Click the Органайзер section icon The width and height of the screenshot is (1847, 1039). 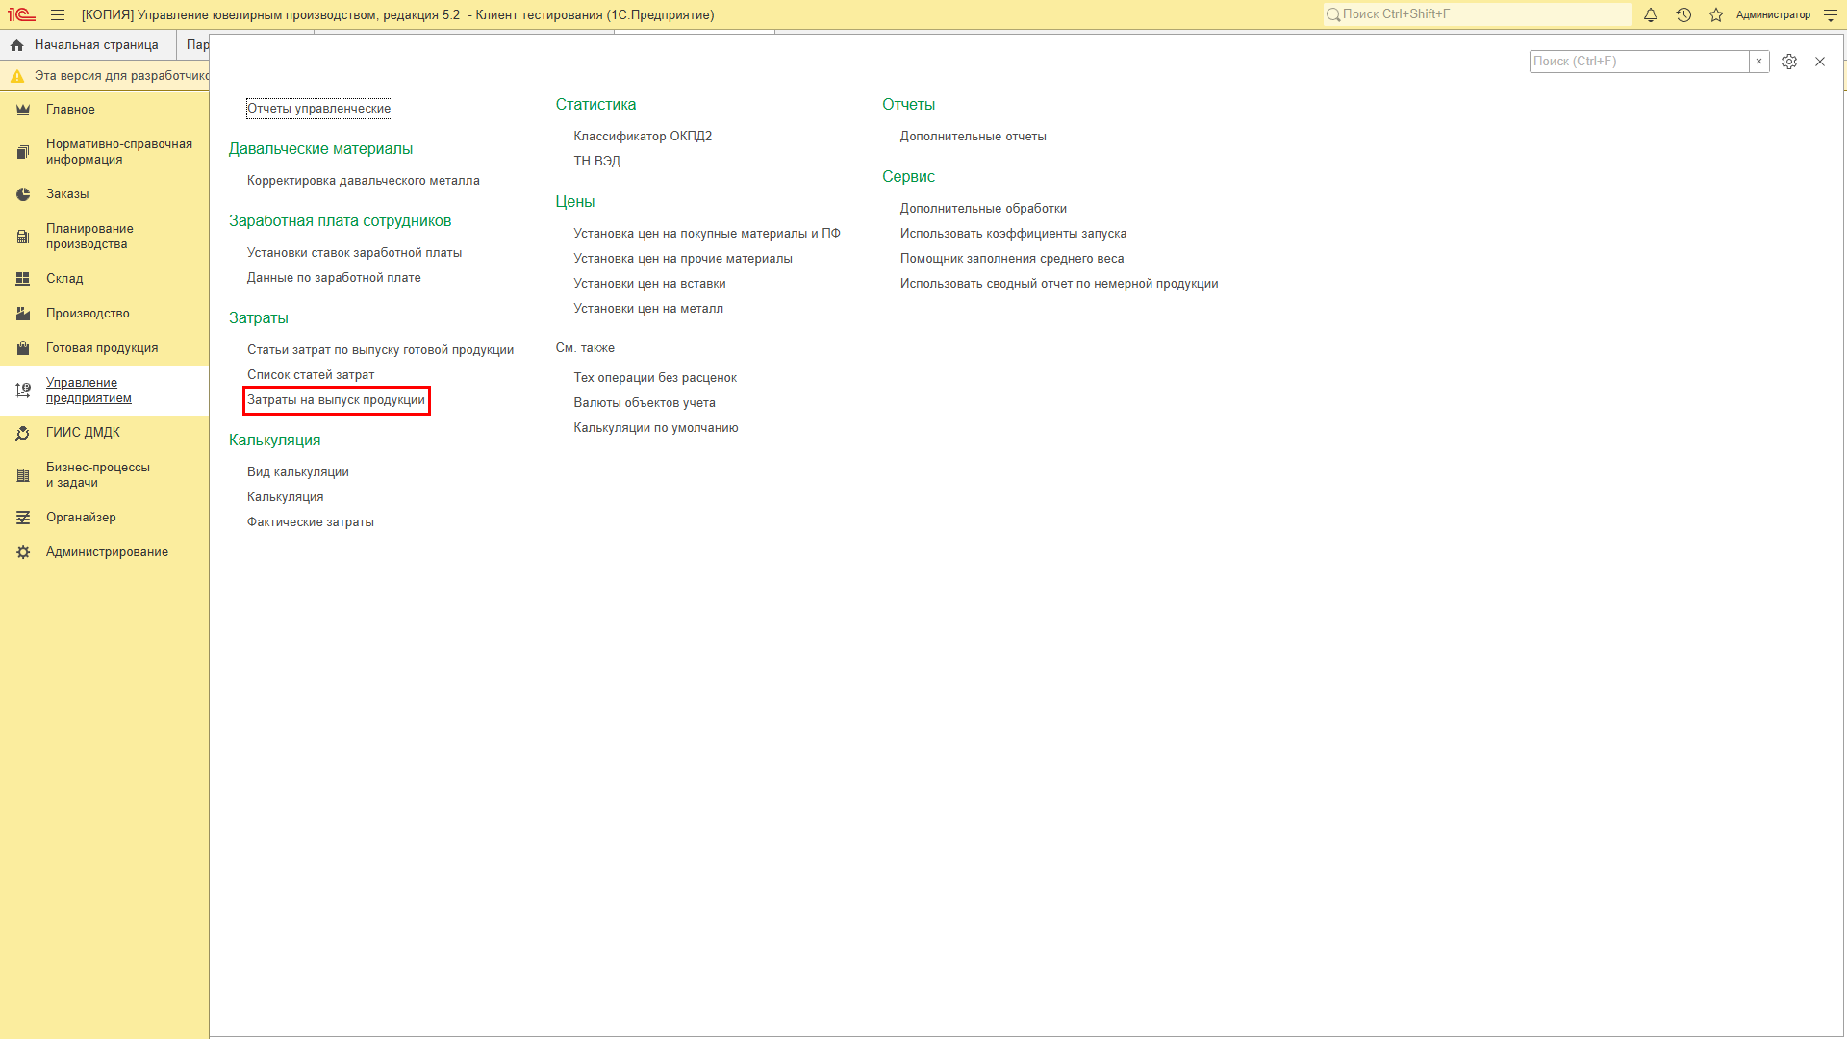[x=23, y=518]
